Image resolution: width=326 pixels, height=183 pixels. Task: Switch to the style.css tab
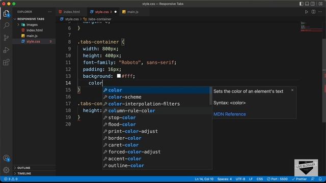pos(102,12)
